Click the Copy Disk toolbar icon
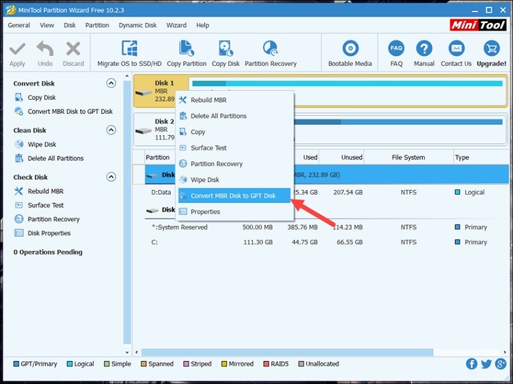The height and width of the screenshot is (384, 513). 226,50
